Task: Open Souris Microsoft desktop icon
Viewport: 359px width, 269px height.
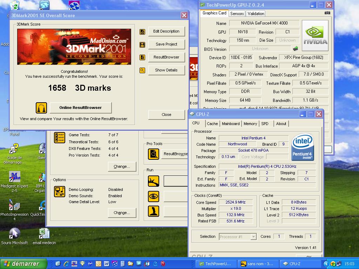Action: tap(14, 236)
